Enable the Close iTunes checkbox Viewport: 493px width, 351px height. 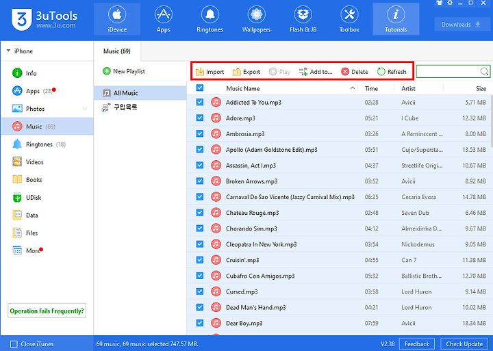[14, 344]
